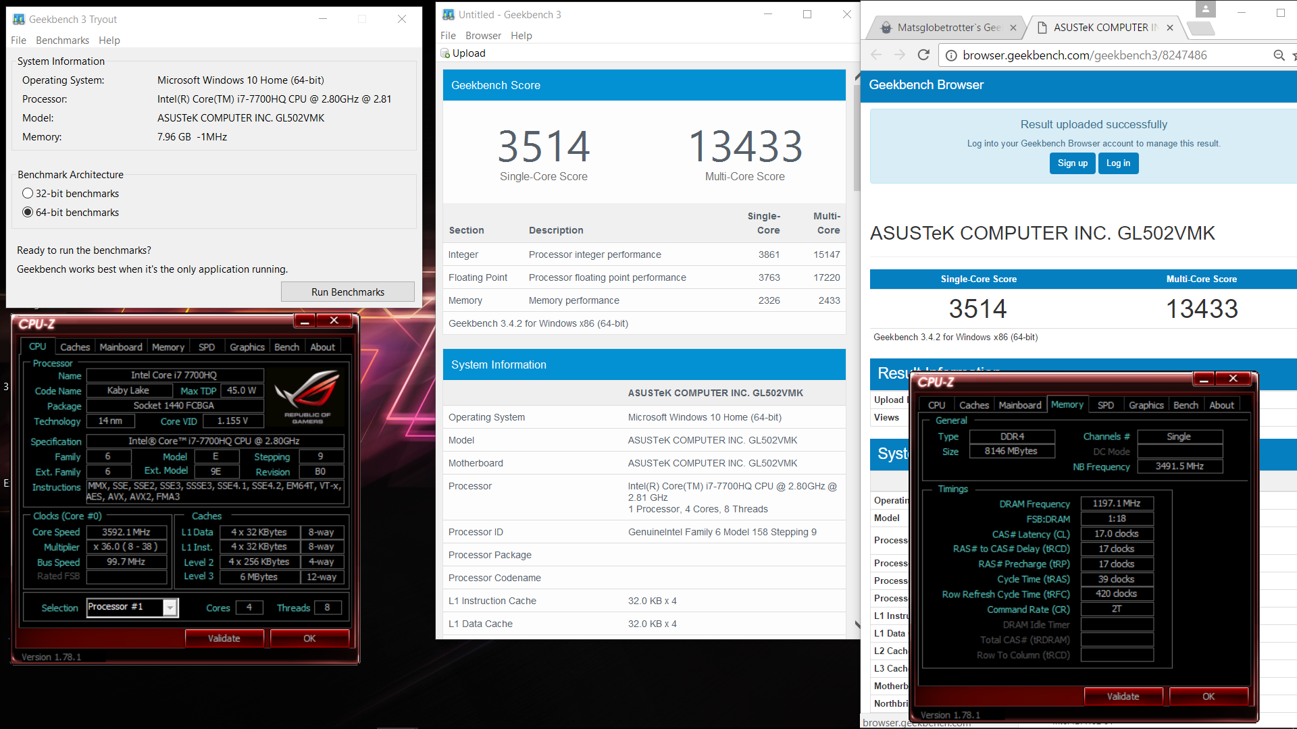Click the Chrome profile avatar icon

[1205, 9]
